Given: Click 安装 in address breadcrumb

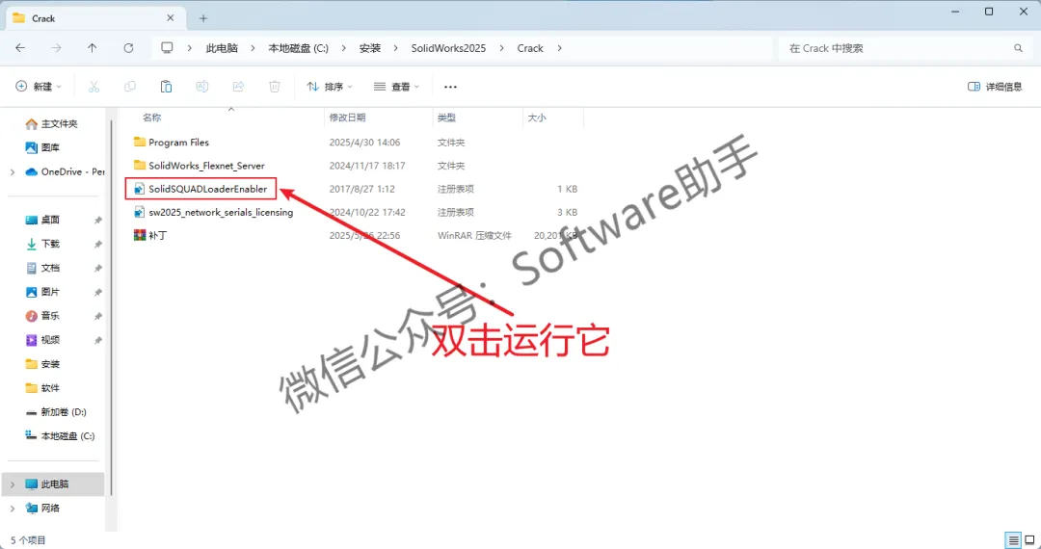Looking at the screenshot, I should (370, 48).
